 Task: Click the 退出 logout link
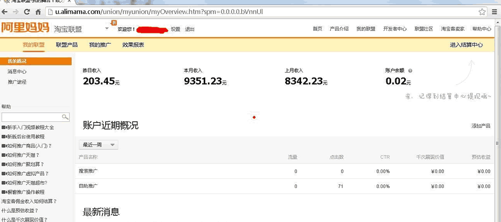[x=190, y=29]
